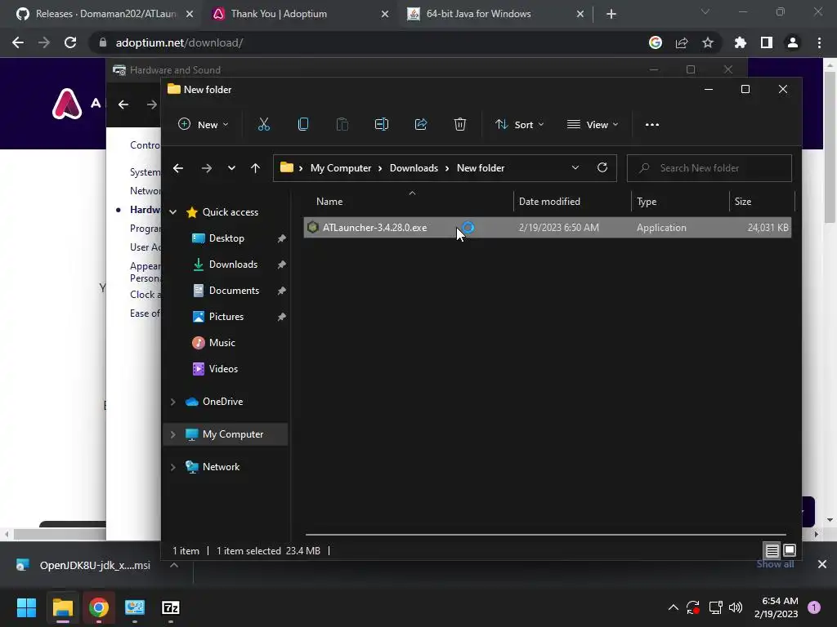Open Chrome side panel icon
Screen dimensions: 837x627
coord(766,42)
